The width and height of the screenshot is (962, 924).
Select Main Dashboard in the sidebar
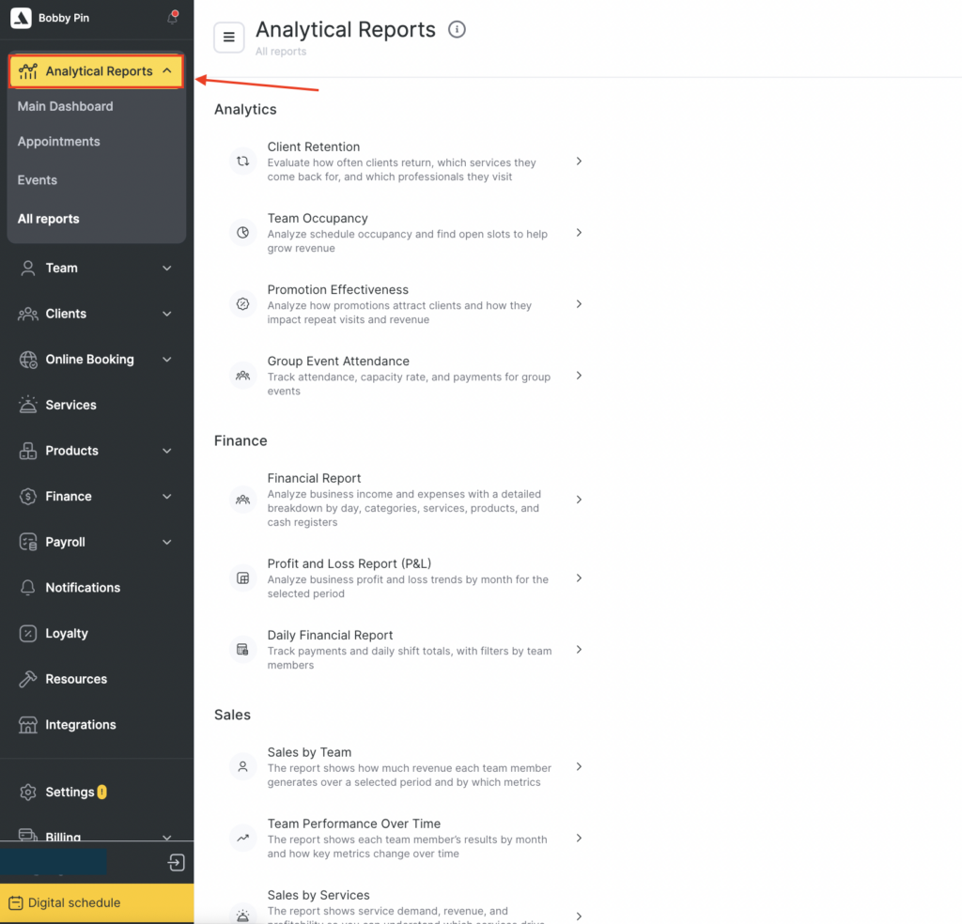pos(65,106)
